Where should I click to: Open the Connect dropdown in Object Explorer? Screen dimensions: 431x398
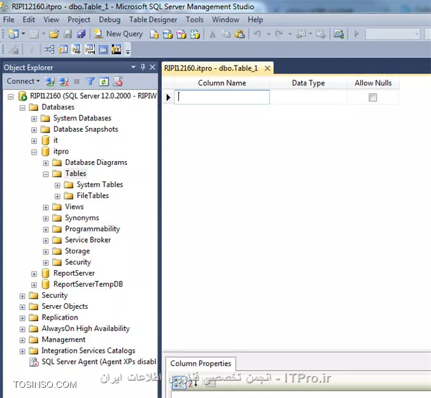click(24, 82)
